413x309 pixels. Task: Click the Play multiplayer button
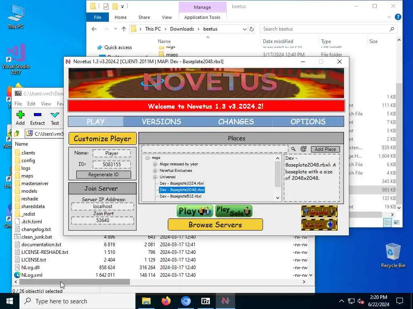(x=195, y=211)
